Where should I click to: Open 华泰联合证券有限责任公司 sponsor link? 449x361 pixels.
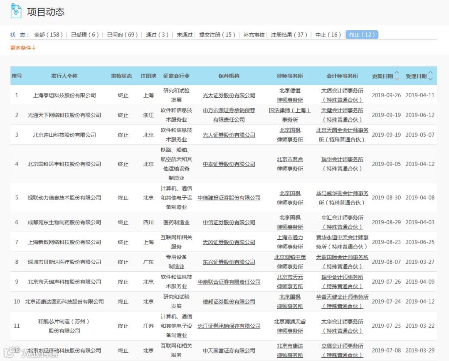[229, 282]
